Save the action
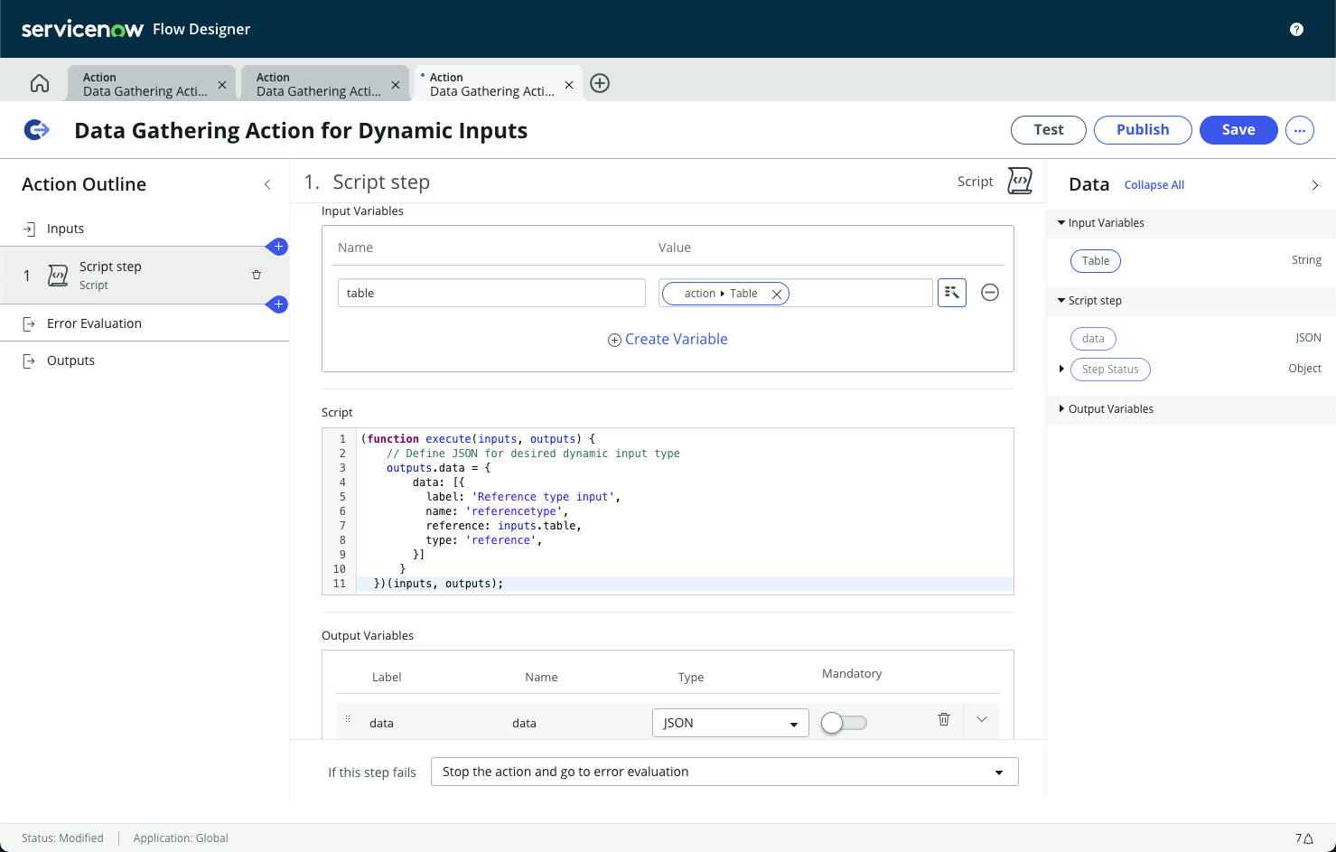The height and width of the screenshot is (852, 1336). 1238,130
